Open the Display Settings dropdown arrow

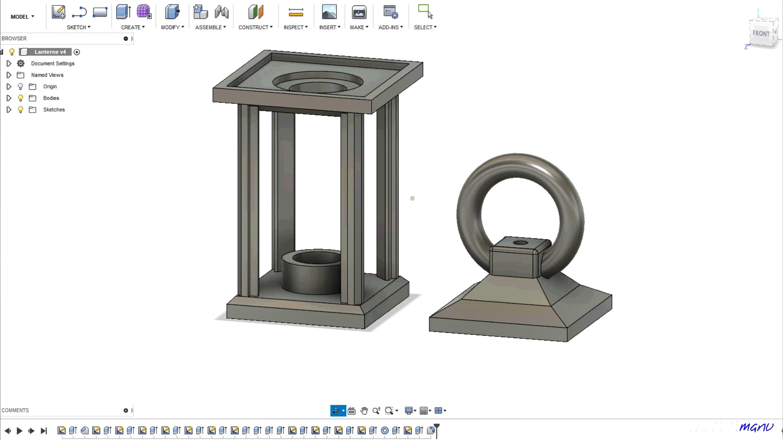click(x=415, y=411)
